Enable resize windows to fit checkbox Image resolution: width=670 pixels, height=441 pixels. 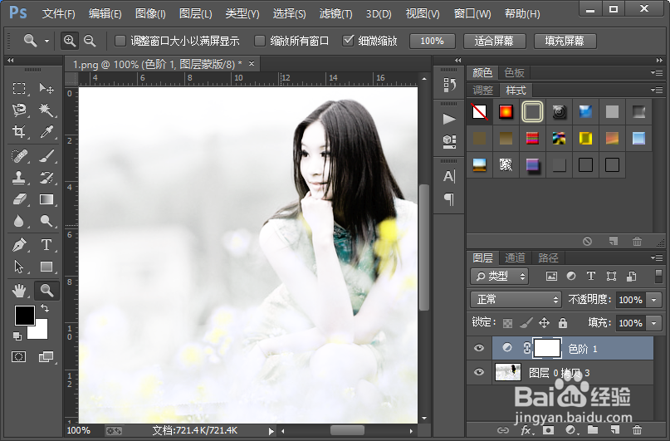(120, 41)
